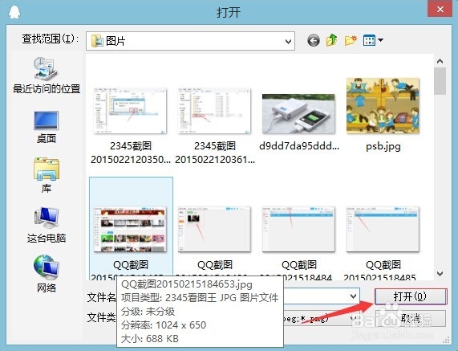Select 桌面 in the sidebar
The height and width of the screenshot is (351, 458).
(x=47, y=128)
